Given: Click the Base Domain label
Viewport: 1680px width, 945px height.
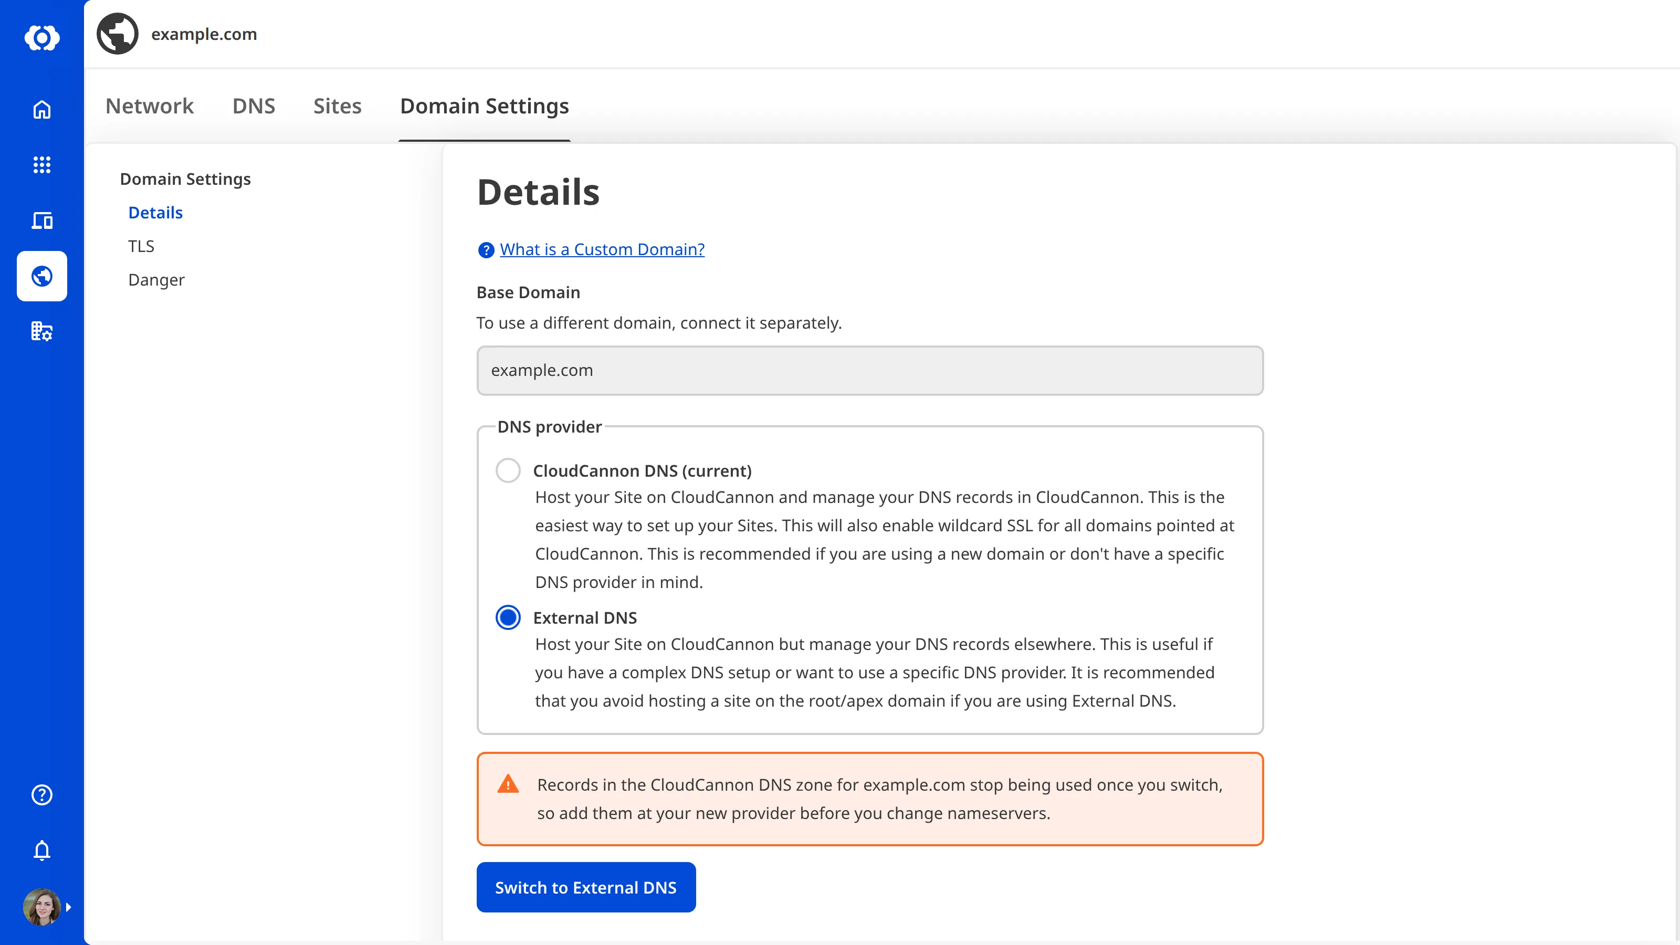Looking at the screenshot, I should pyautogui.click(x=528, y=292).
